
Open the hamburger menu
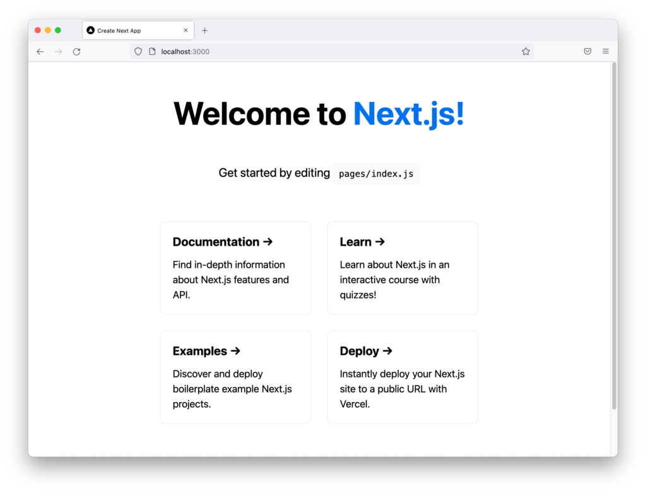[x=605, y=51]
